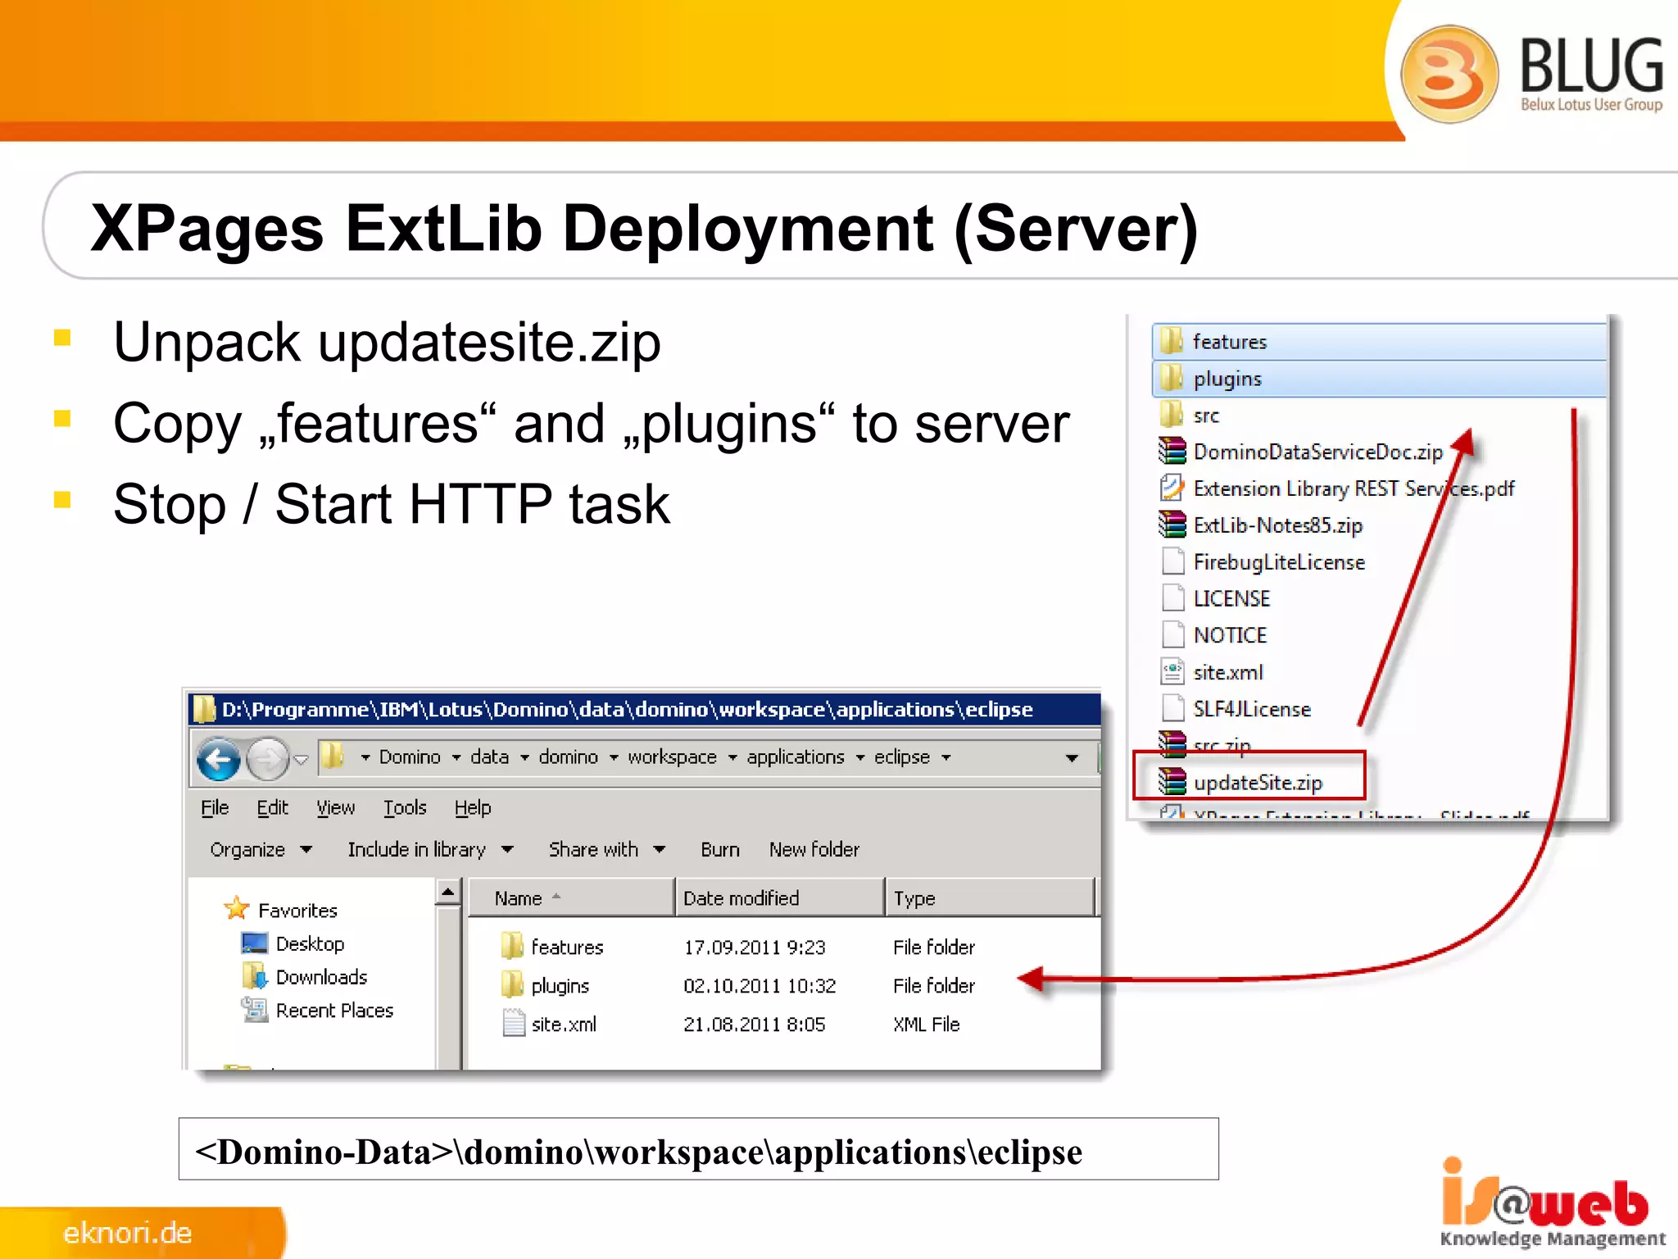1678x1259 pixels.
Task: Click the site.xml icon in archive list
Action: point(1173,671)
